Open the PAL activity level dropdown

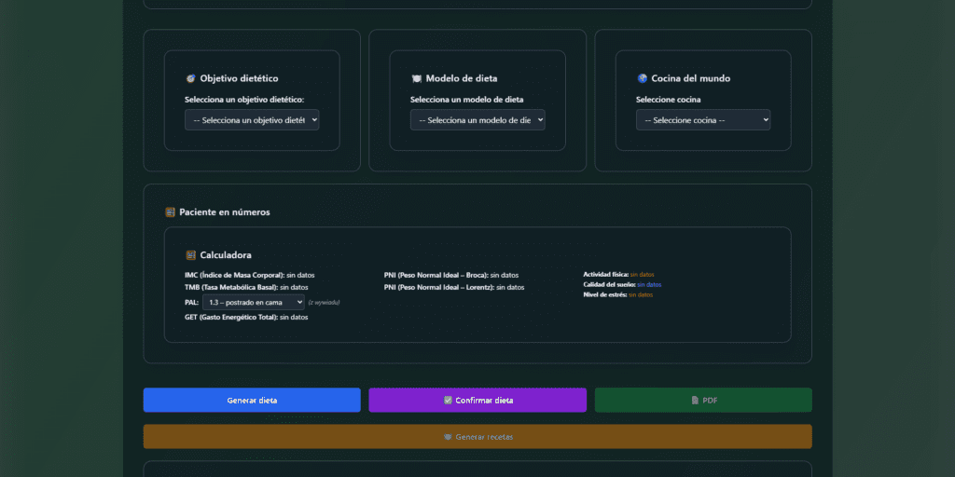[x=253, y=303]
